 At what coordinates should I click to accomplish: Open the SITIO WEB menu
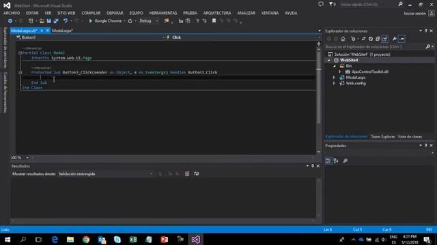pos(66,13)
